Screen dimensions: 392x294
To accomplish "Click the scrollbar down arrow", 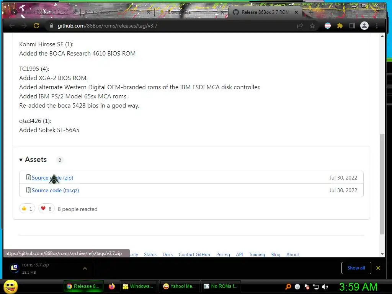I will (x=382, y=254).
